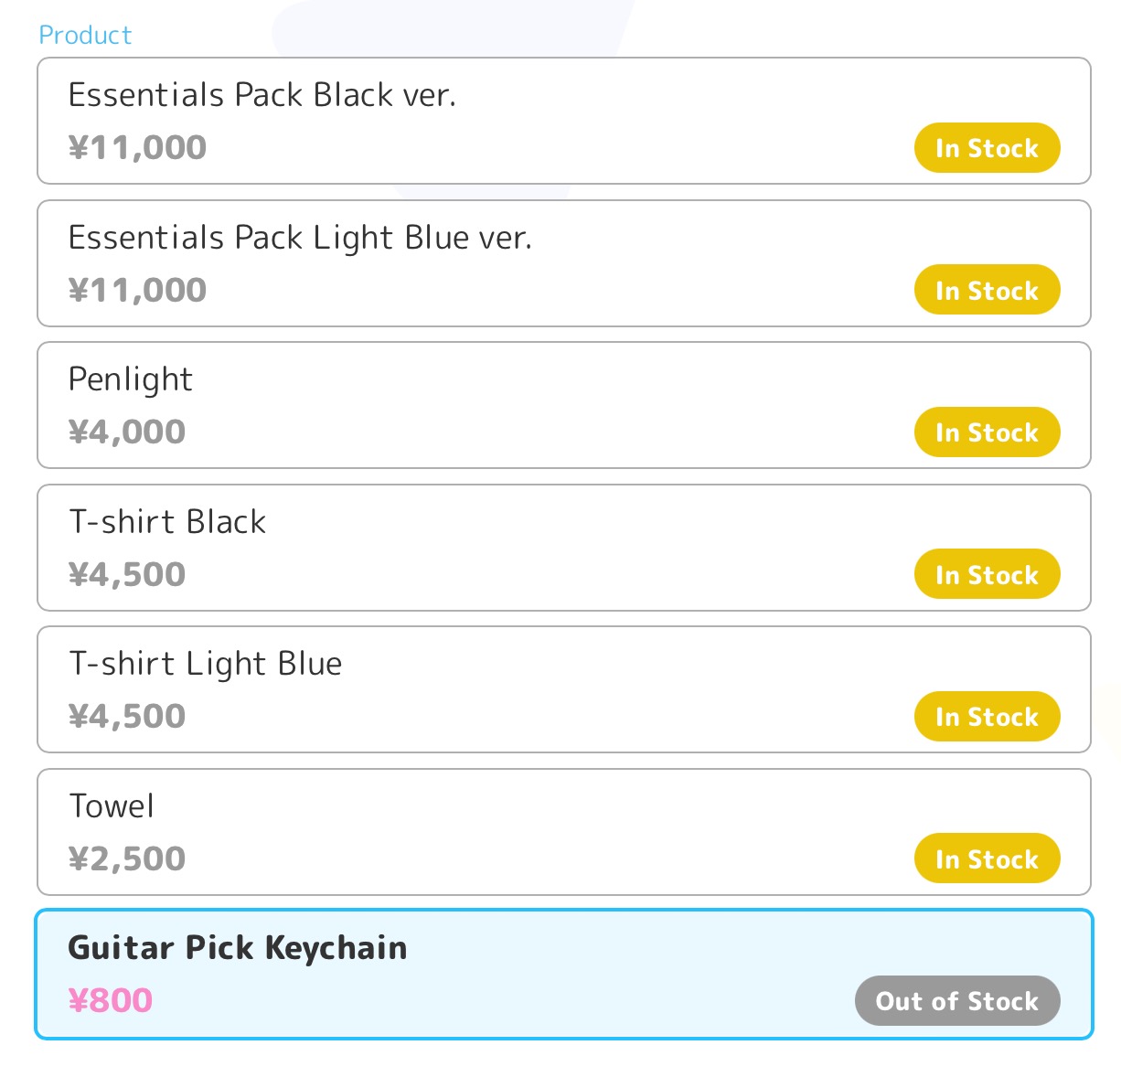This screenshot has width=1121, height=1077.
Task: Click the Product section heading
Action: tap(85, 35)
